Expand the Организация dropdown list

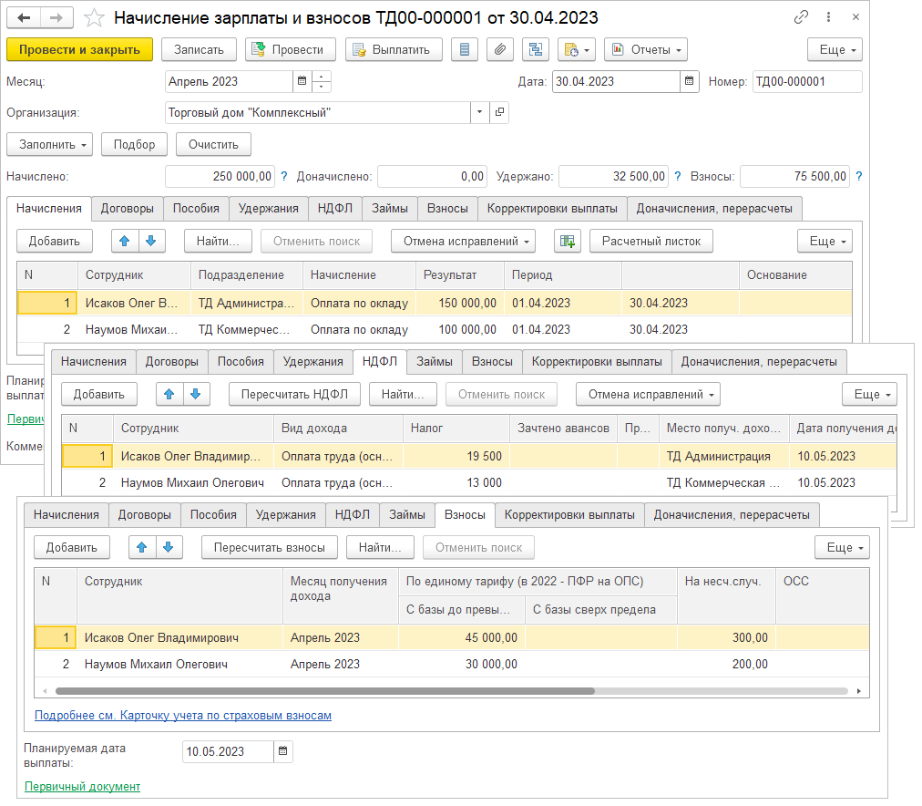480,113
